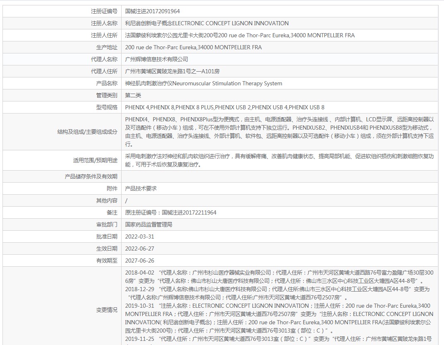Click the 产品储存条件及有效期 label

[91, 176]
